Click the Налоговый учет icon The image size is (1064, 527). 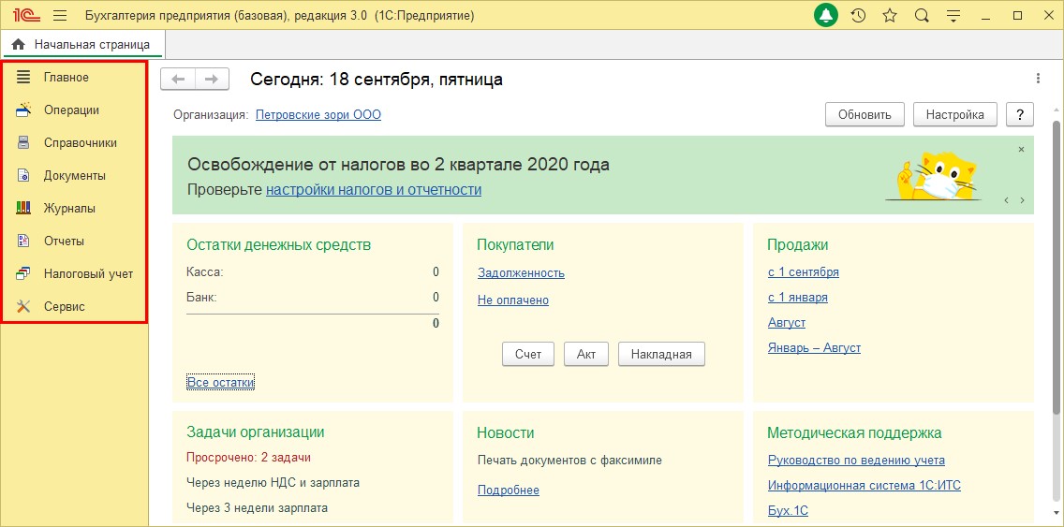point(23,274)
